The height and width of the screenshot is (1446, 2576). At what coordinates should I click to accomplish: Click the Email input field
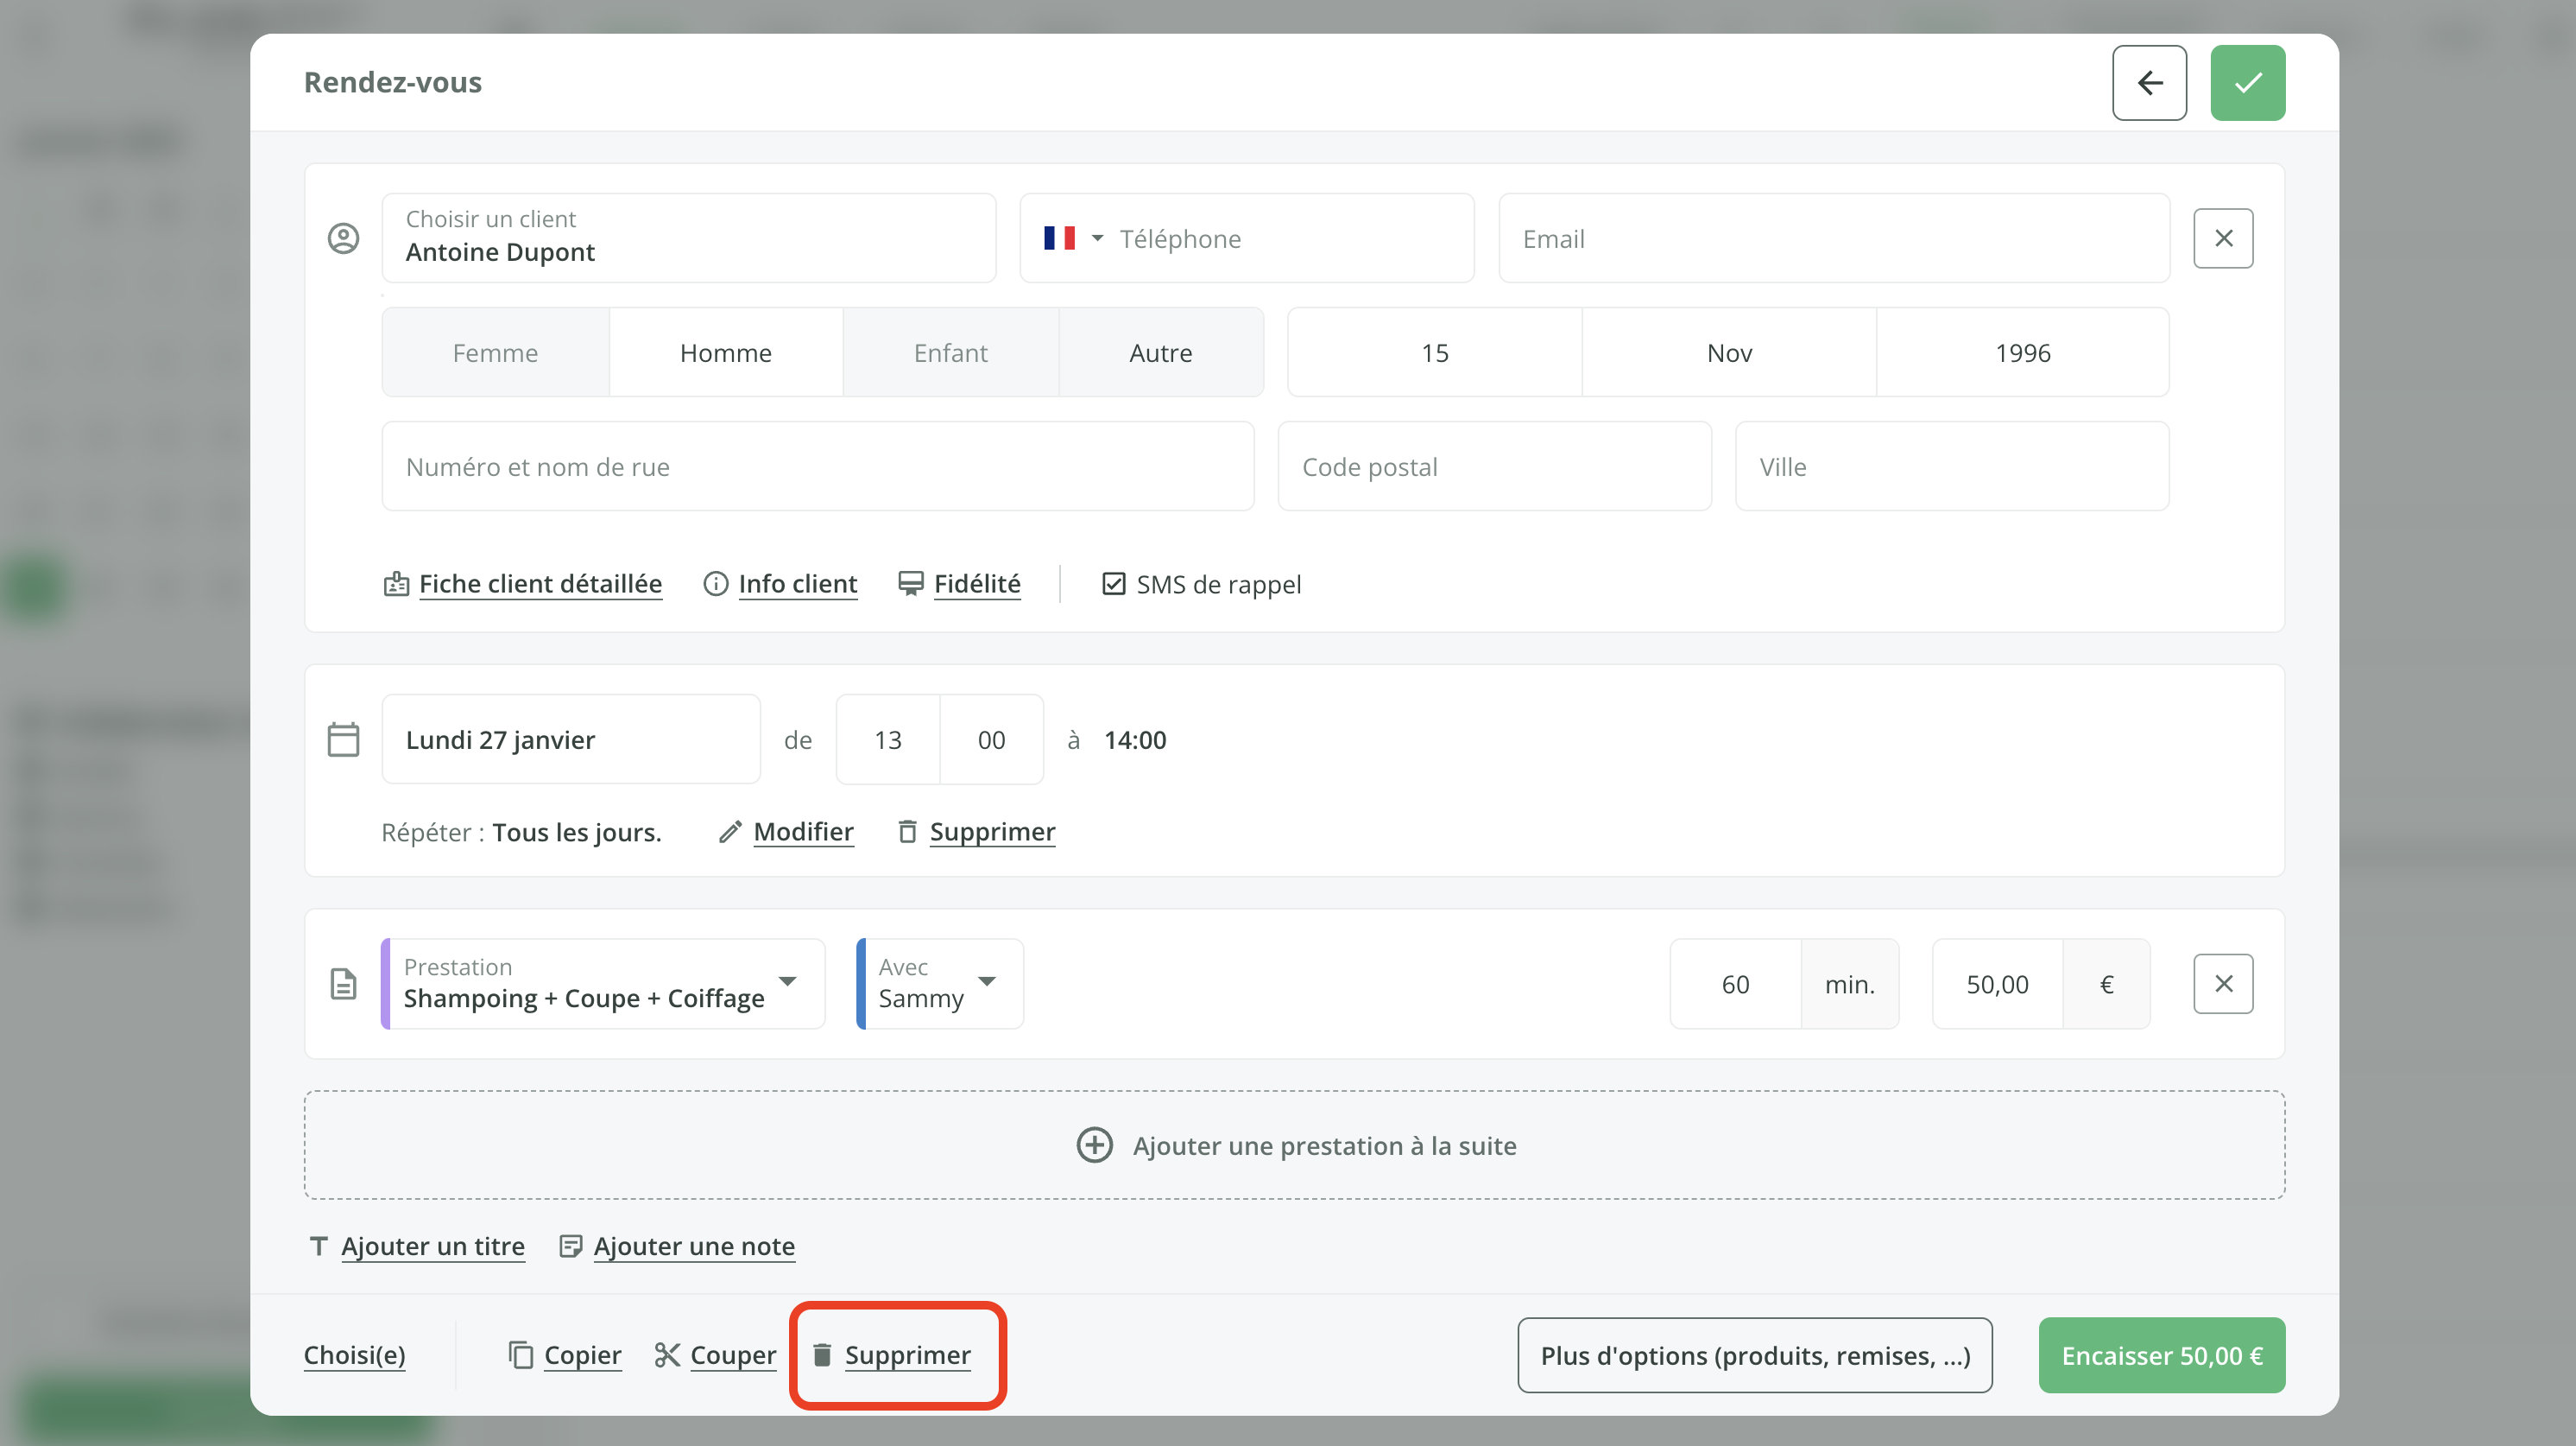click(1833, 238)
